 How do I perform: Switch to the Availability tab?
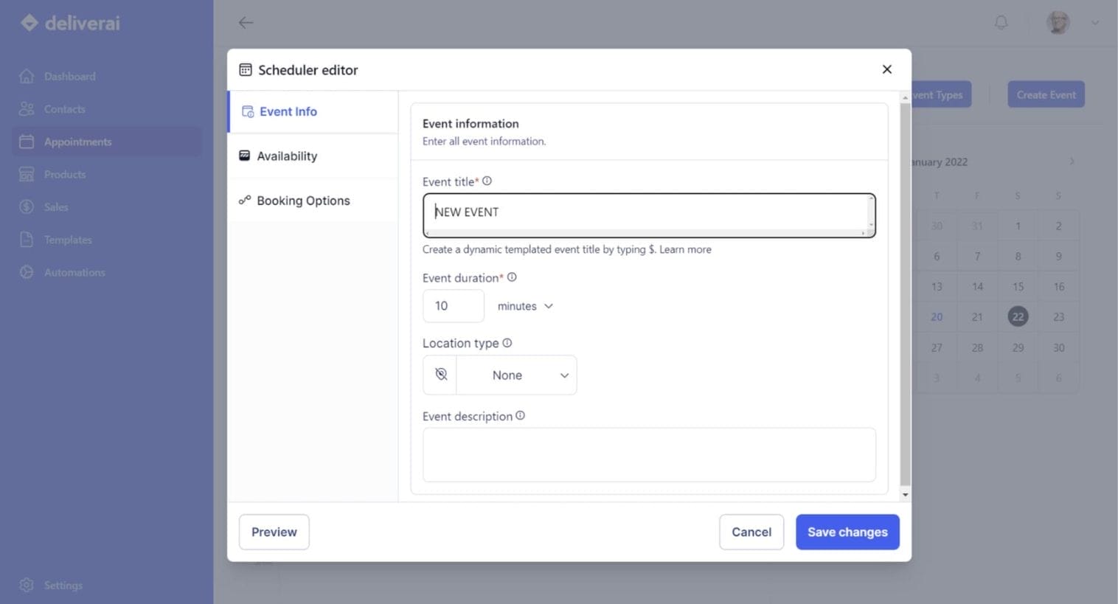click(286, 156)
